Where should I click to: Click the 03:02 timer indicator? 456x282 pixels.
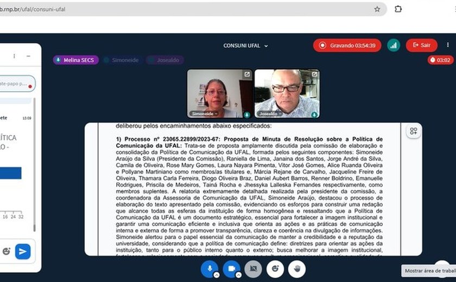[x=440, y=60]
